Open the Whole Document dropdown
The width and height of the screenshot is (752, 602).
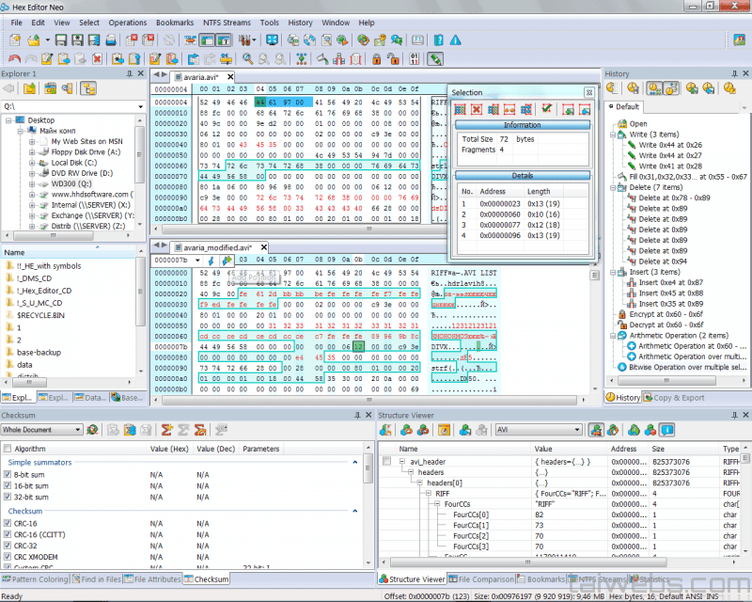(x=78, y=430)
